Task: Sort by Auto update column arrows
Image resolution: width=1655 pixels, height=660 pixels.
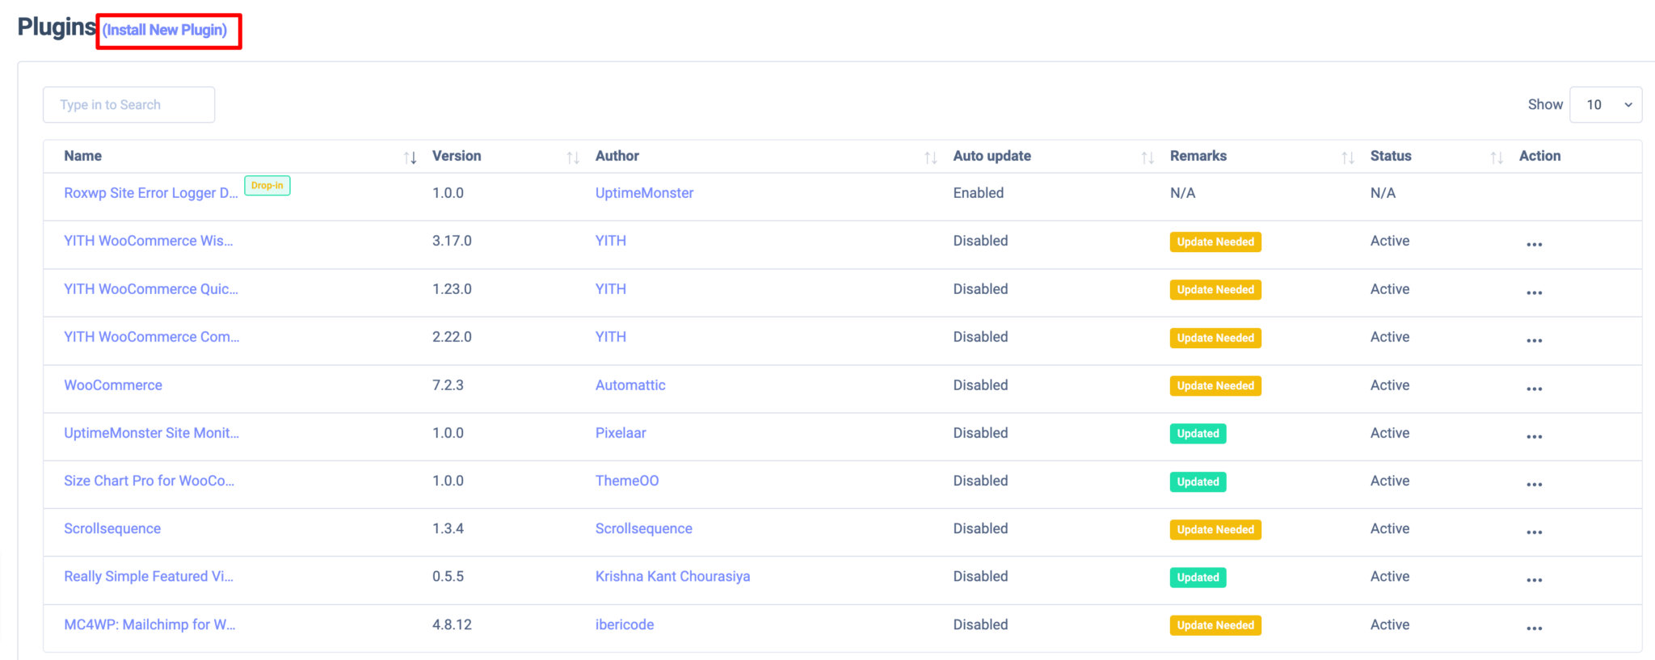Action: click(x=1148, y=158)
